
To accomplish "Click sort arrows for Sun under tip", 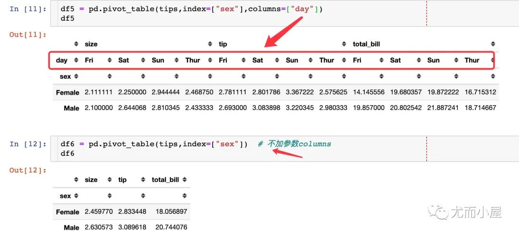I will pos(310,60).
